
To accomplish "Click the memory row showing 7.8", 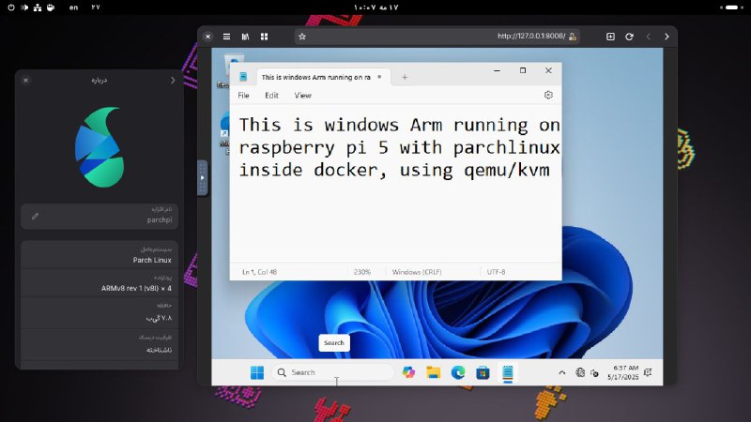I will [100, 312].
